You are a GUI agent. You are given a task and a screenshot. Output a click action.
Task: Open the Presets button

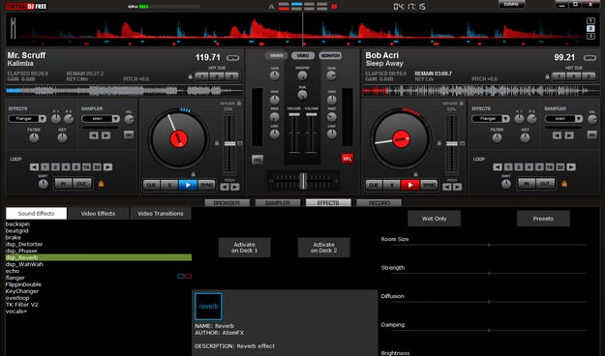(x=543, y=219)
